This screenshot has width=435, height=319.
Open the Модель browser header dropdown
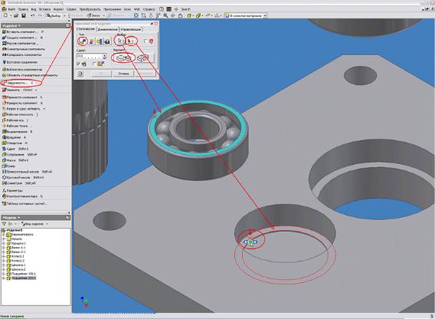click(x=11, y=218)
